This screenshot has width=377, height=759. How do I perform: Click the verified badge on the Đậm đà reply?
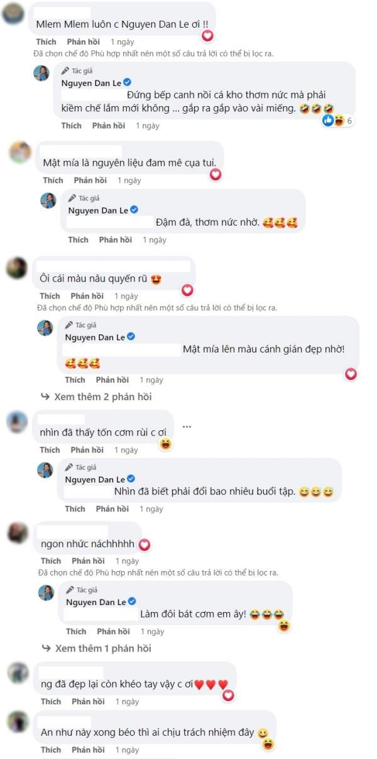click(134, 210)
